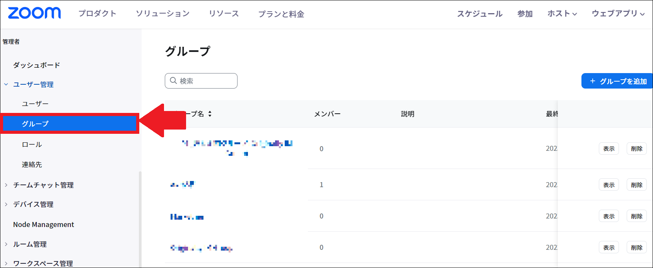Click 参加 link

[525, 14]
